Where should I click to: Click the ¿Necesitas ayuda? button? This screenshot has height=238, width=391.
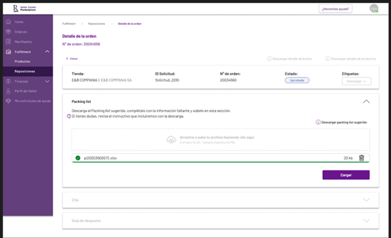[335, 9]
